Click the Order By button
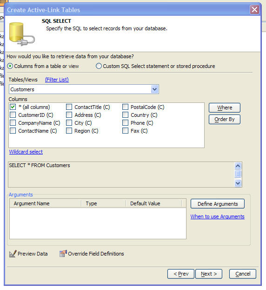Viewport: 266px width, 290px height. pos(225,119)
